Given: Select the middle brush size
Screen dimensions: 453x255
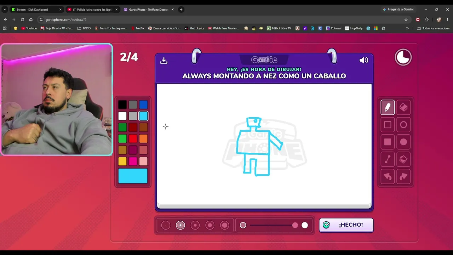Looking at the screenshot, I should (195, 225).
